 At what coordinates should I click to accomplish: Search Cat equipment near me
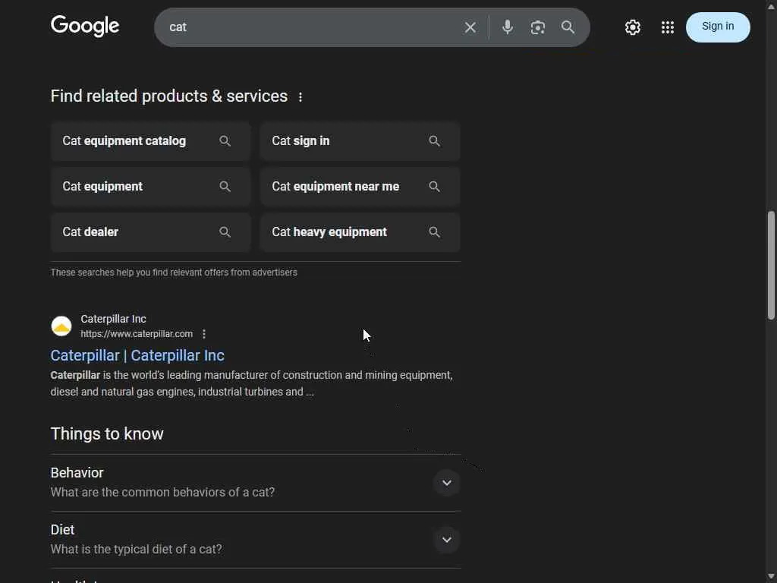pyautogui.click(x=360, y=187)
